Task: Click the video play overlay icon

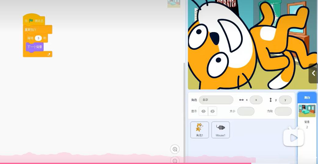Action: tap(294, 137)
